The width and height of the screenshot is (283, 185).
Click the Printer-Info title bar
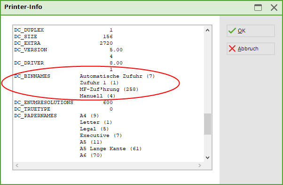126,8
